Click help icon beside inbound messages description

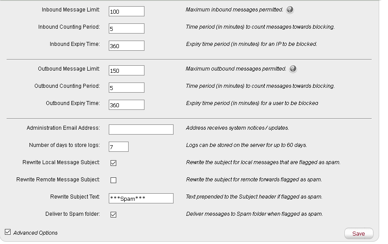tap(290, 10)
